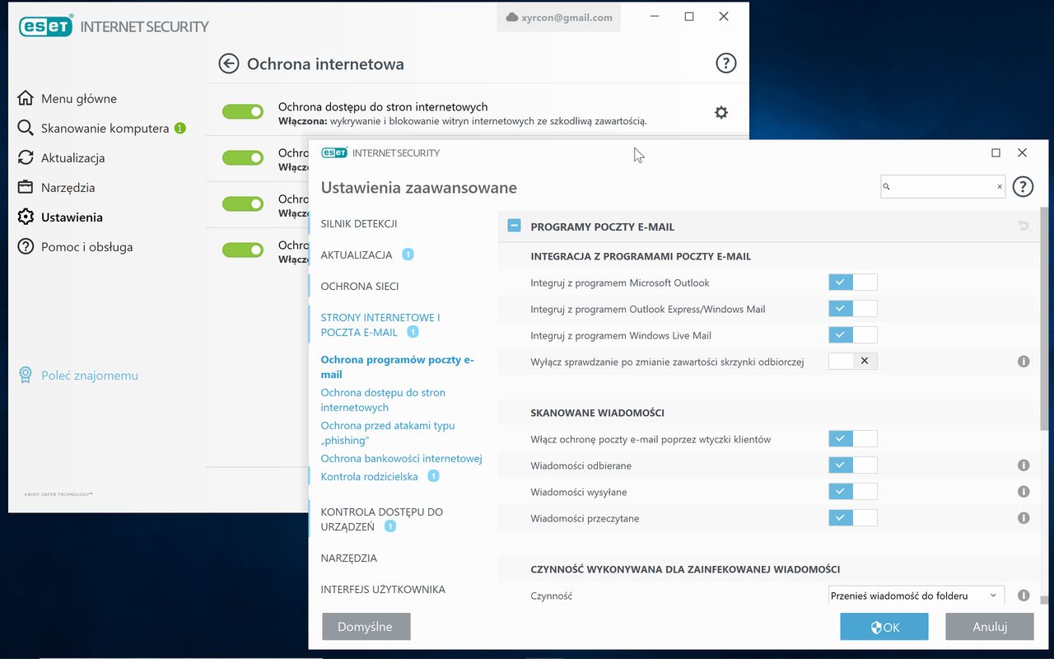Open INTERFEJS UŻYTKOWNIKA settings category
The width and height of the screenshot is (1054, 659).
click(x=383, y=589)
